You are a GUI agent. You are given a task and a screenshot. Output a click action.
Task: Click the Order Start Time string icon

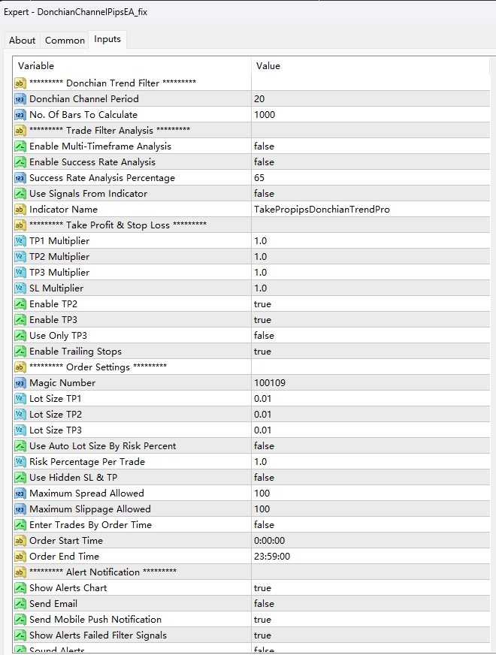tap(20, 541)
